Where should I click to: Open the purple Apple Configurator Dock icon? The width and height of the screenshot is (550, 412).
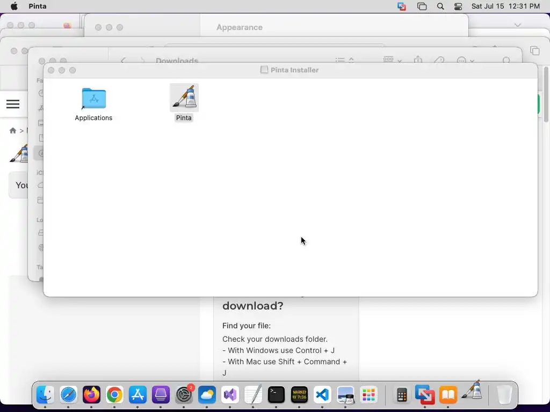tap(161, 395)
